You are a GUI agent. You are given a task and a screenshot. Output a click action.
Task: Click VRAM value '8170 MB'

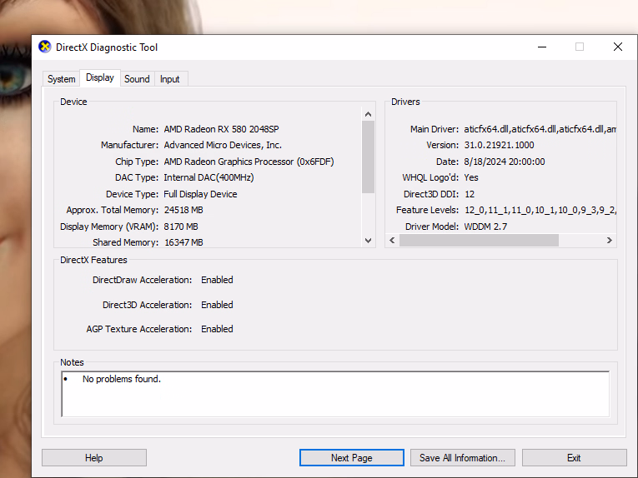pos(181,227)
